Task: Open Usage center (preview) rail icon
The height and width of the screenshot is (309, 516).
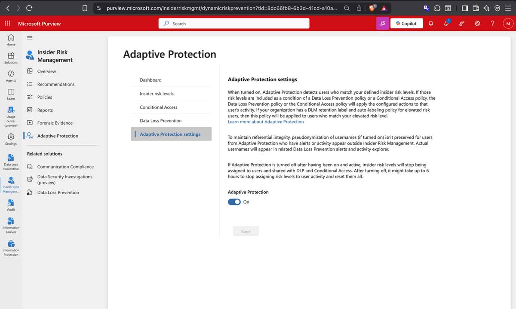Action: [11, 117]
